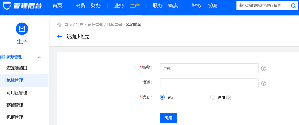Select the 显示 radio button

click(162, 98)
